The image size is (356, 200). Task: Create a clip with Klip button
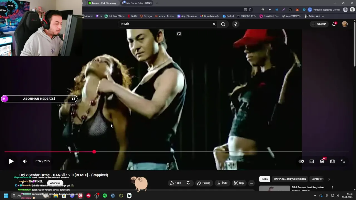(239, 183)
